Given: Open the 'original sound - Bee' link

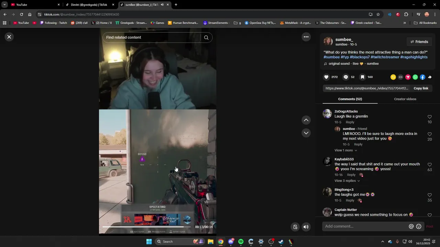Looking at the screenshot, I should 351,64.
